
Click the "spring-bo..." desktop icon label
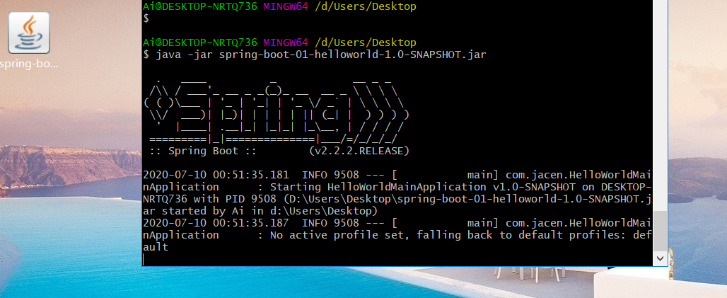click(x=29, y=64)
